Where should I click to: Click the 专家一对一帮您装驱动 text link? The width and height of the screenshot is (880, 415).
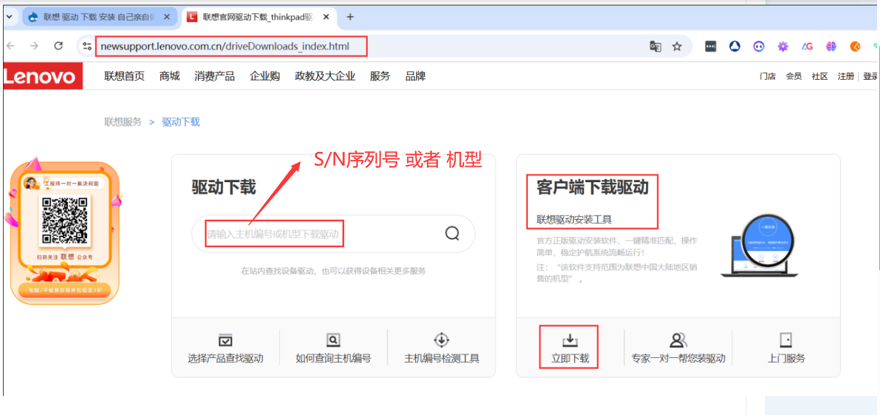pyautogui.click(x=678, y=358)
